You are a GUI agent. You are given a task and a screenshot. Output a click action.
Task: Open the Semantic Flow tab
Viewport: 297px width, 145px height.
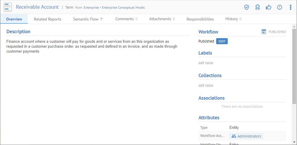(x=88, y=19)
